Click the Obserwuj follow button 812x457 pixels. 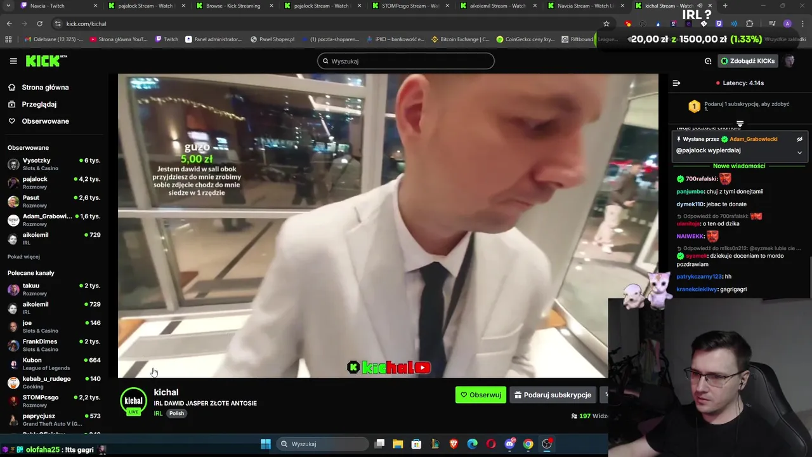[481, 395]
